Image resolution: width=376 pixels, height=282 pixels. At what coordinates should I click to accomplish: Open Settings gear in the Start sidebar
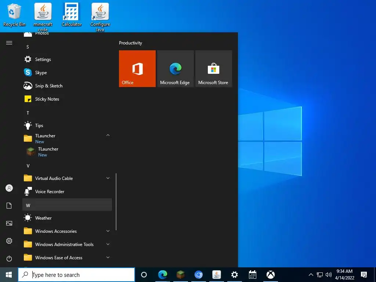tap(9, 241)
